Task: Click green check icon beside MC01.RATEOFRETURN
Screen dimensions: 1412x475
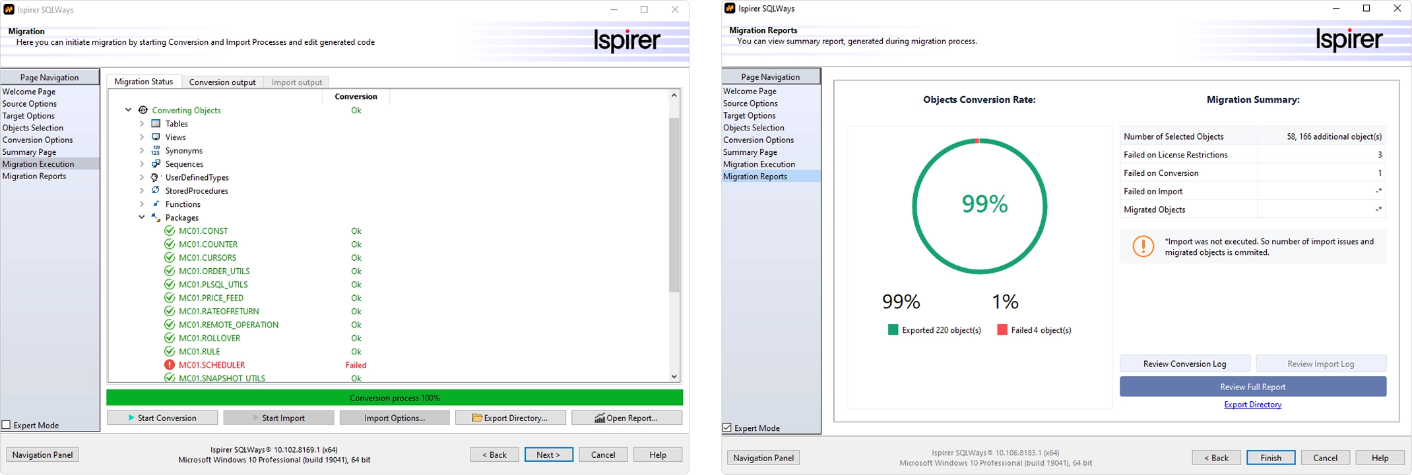Action: tap(170, 311)
